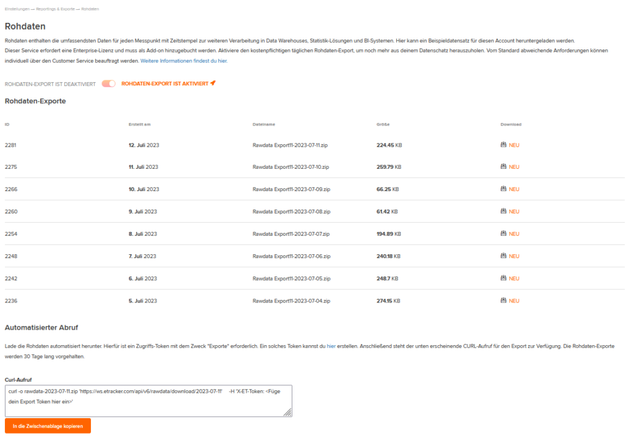Select filename 'Rawdata Export11-2023-07-06.zip'
633x441 pixels.
point(292,257)
